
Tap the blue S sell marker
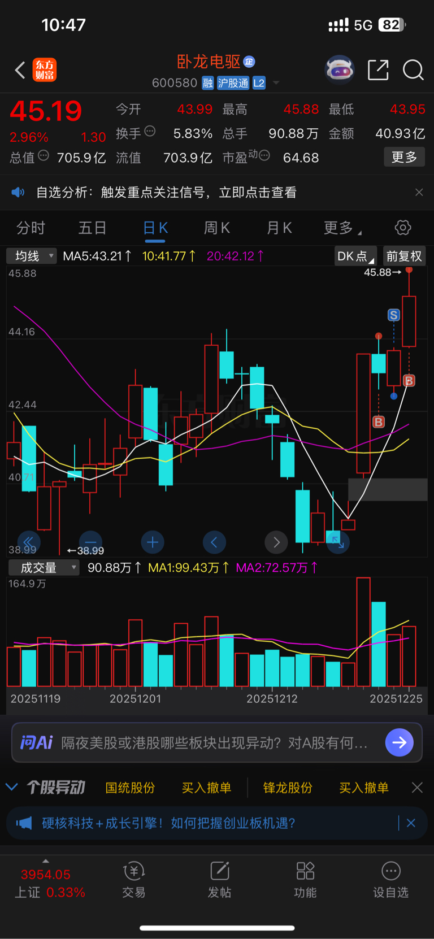pos(394,315)
